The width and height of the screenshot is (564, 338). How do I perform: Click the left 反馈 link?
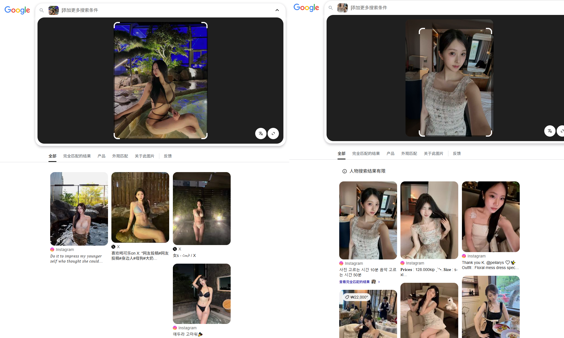(168, 156)
